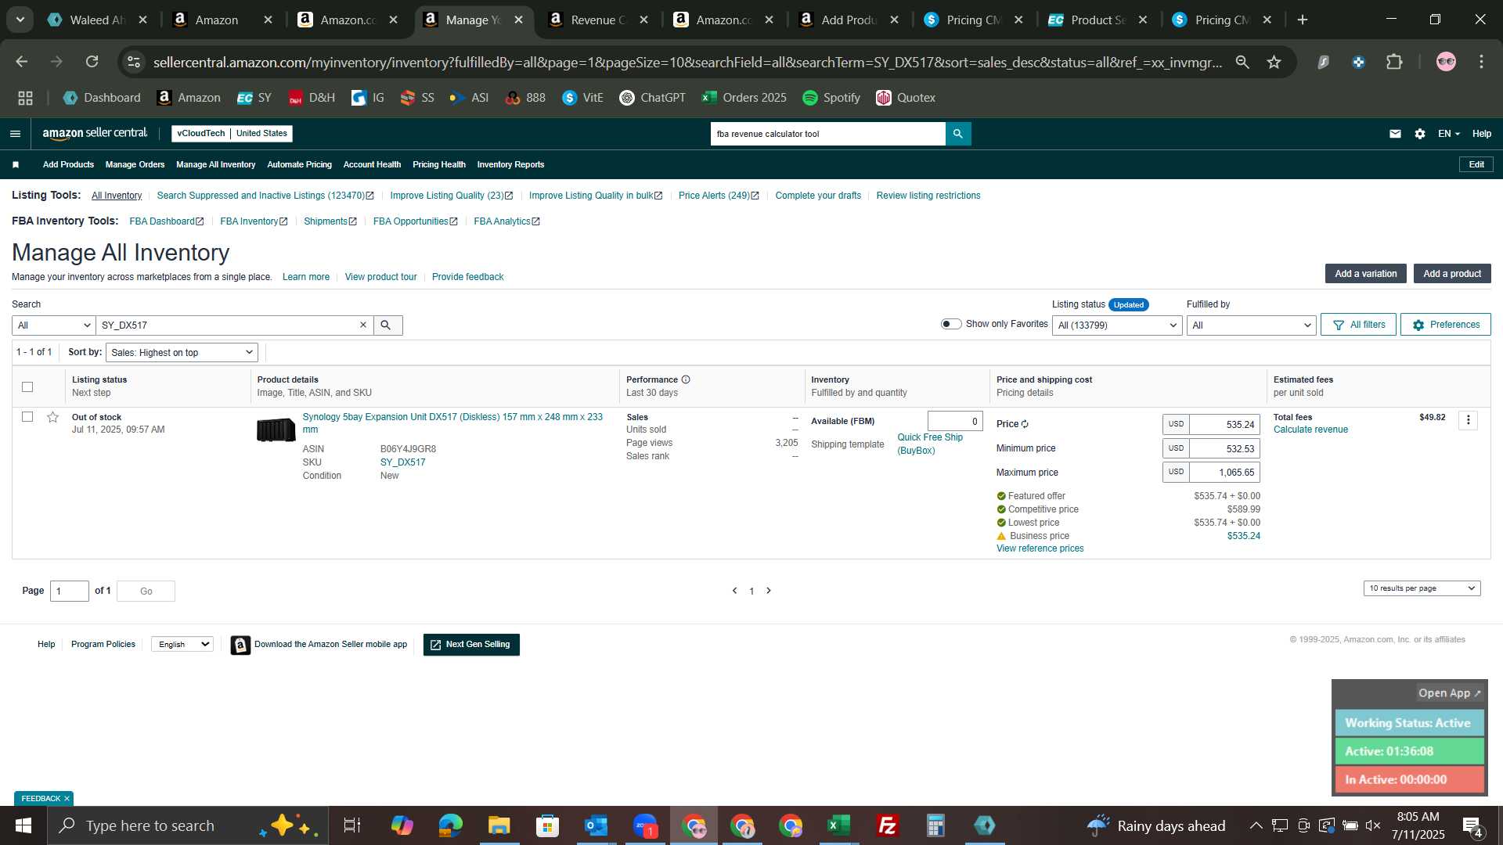The width and height of the screenshot is (1503, 845).
Task: Close the FEEDBACK tab
Action: pyautogui.click(x=67, y=798)
